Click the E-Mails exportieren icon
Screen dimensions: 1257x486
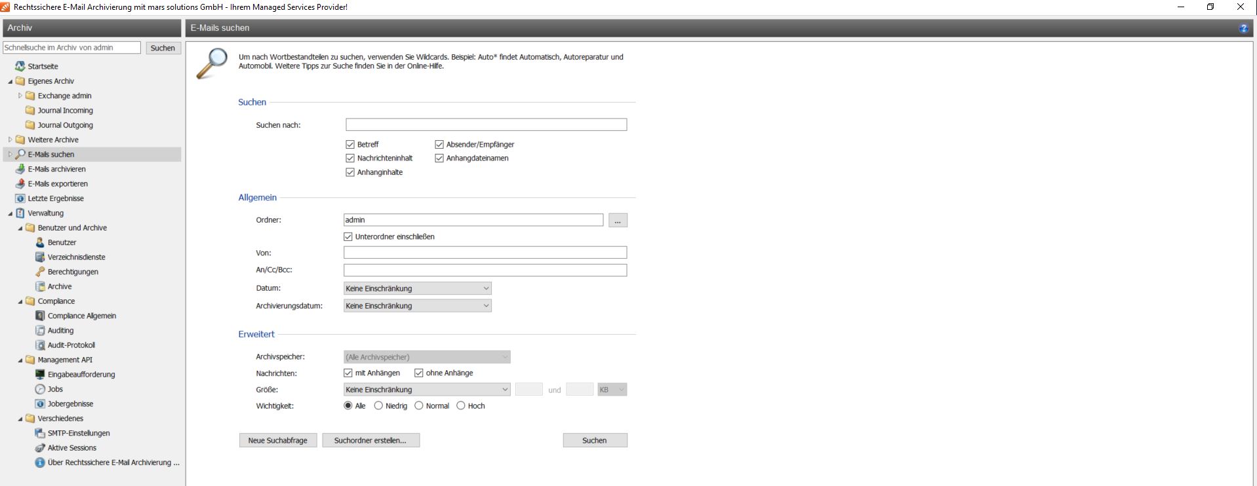20,184
